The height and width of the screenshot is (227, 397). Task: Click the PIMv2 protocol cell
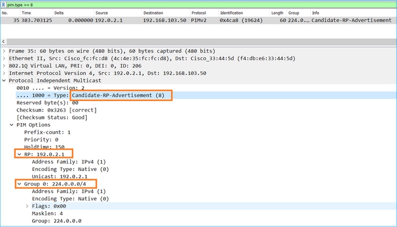(198, 20)
